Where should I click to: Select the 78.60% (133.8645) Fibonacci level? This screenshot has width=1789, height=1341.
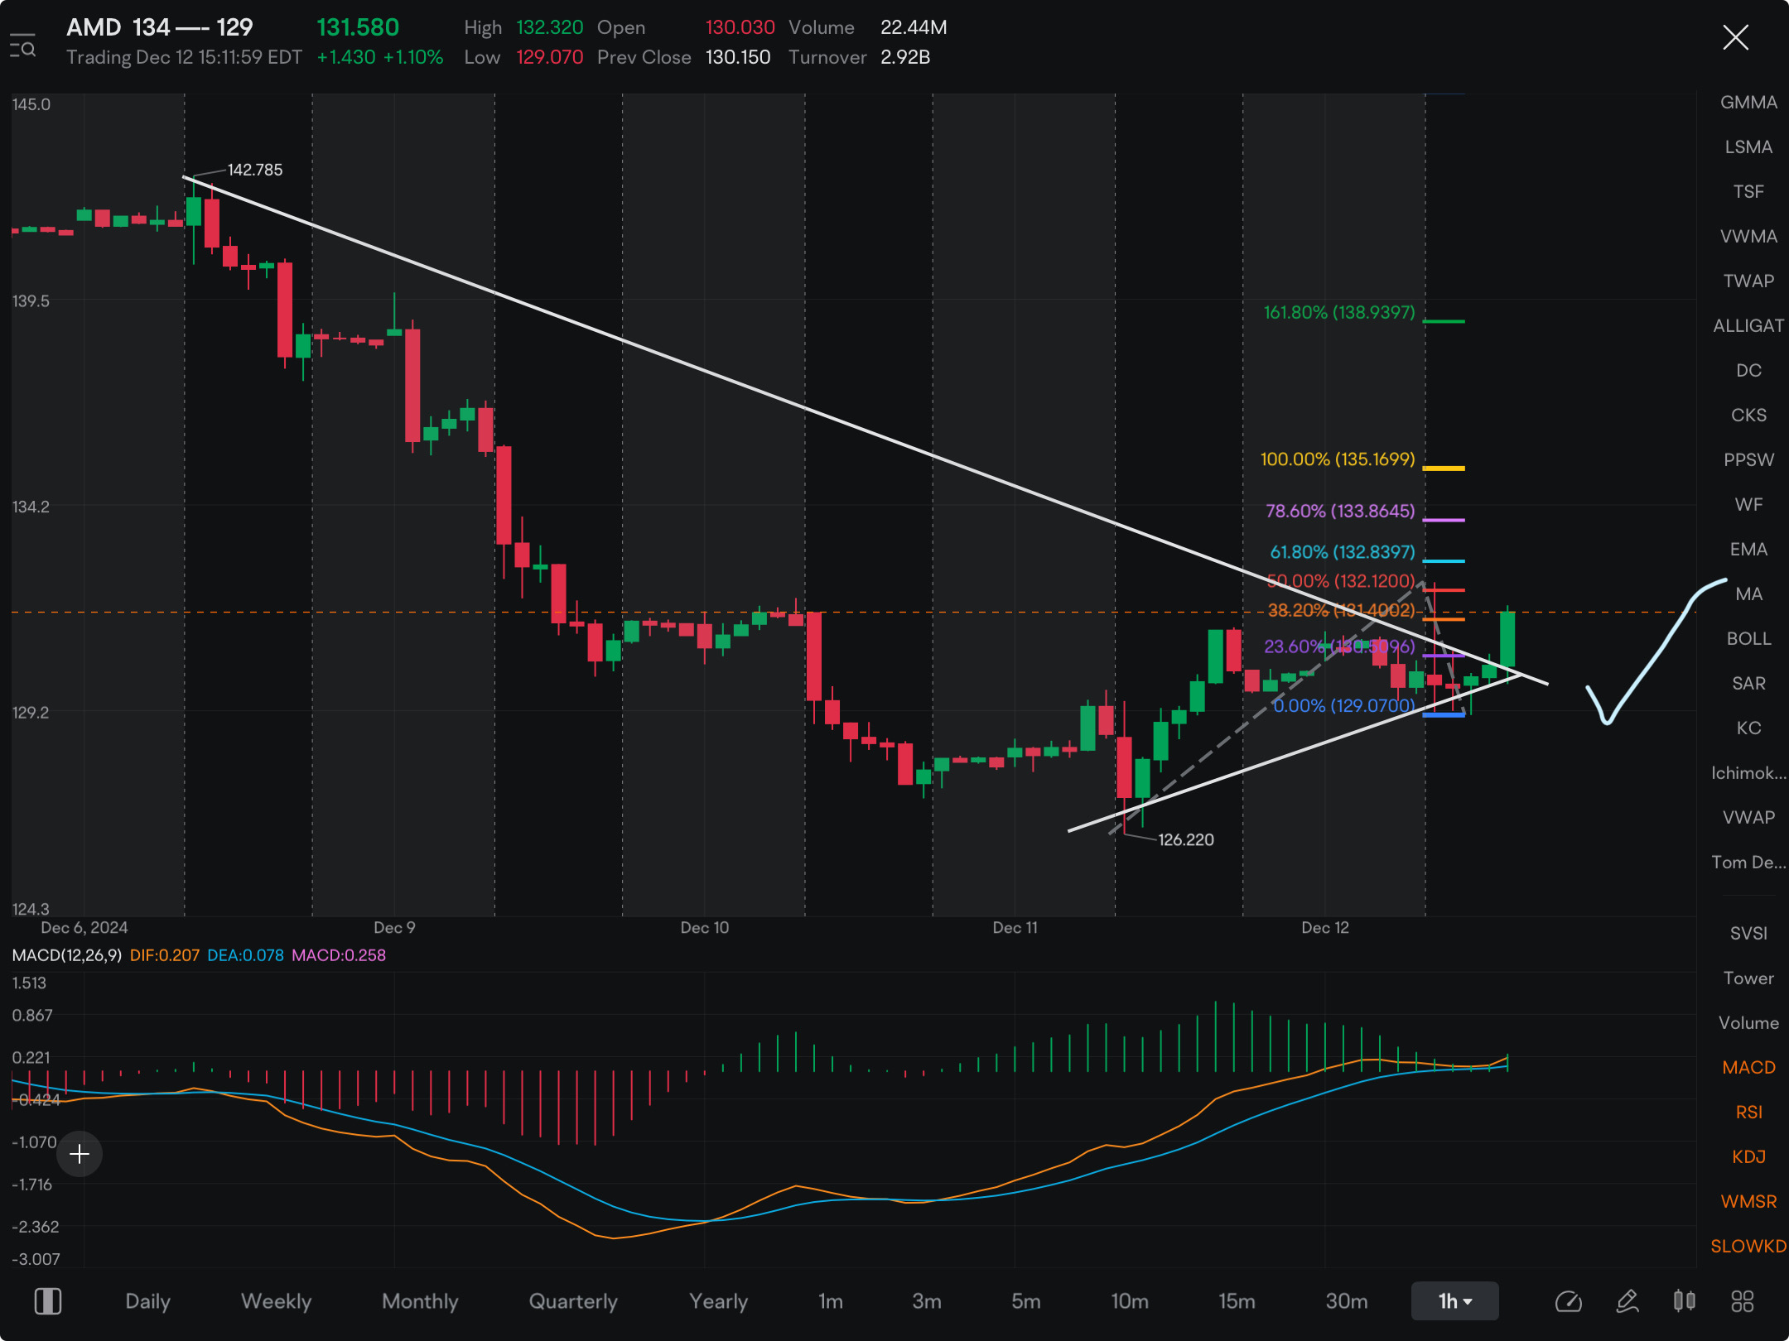tap(1340, 512)
